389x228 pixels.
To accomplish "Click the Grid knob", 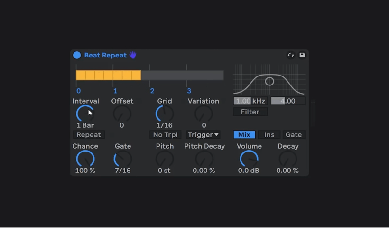I will 165,114.
